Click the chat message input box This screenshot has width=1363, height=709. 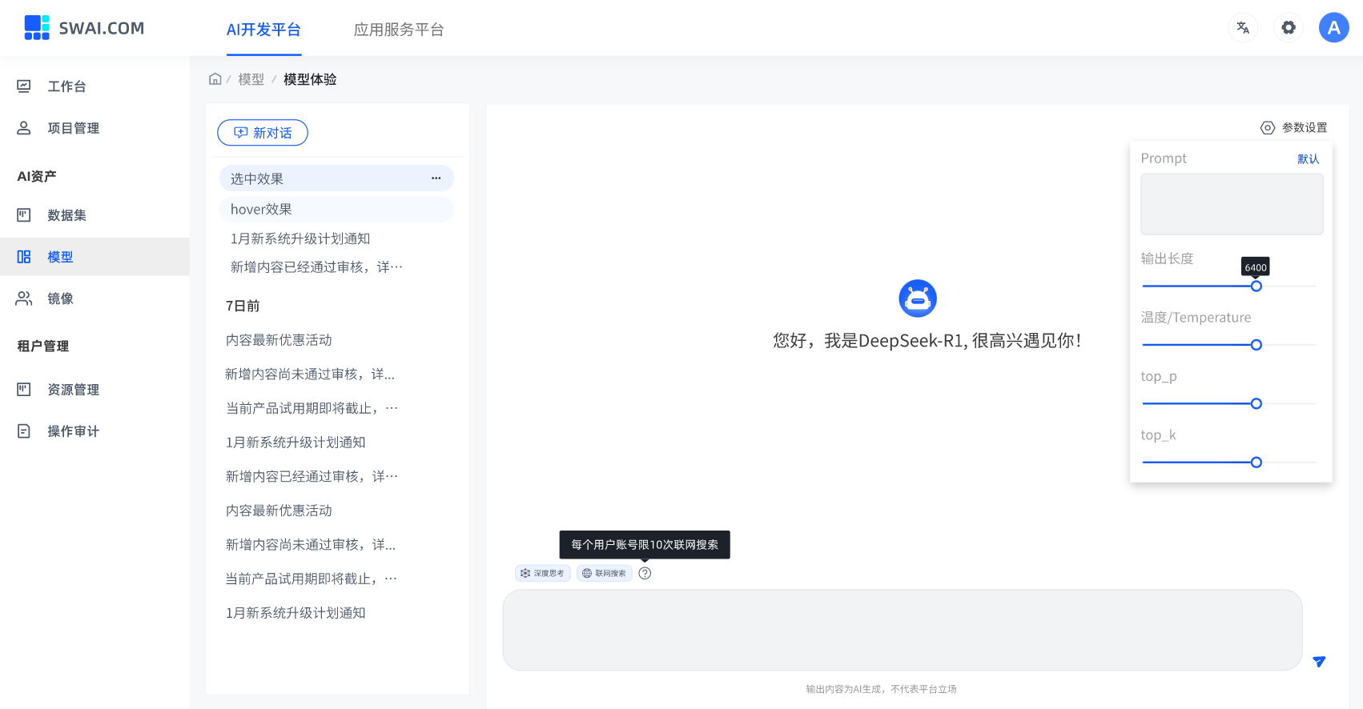click(x=903, y=630)
